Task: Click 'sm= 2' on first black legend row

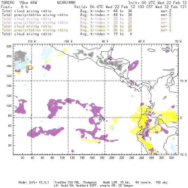Action: pyautogui.click(x=166, y=11)
